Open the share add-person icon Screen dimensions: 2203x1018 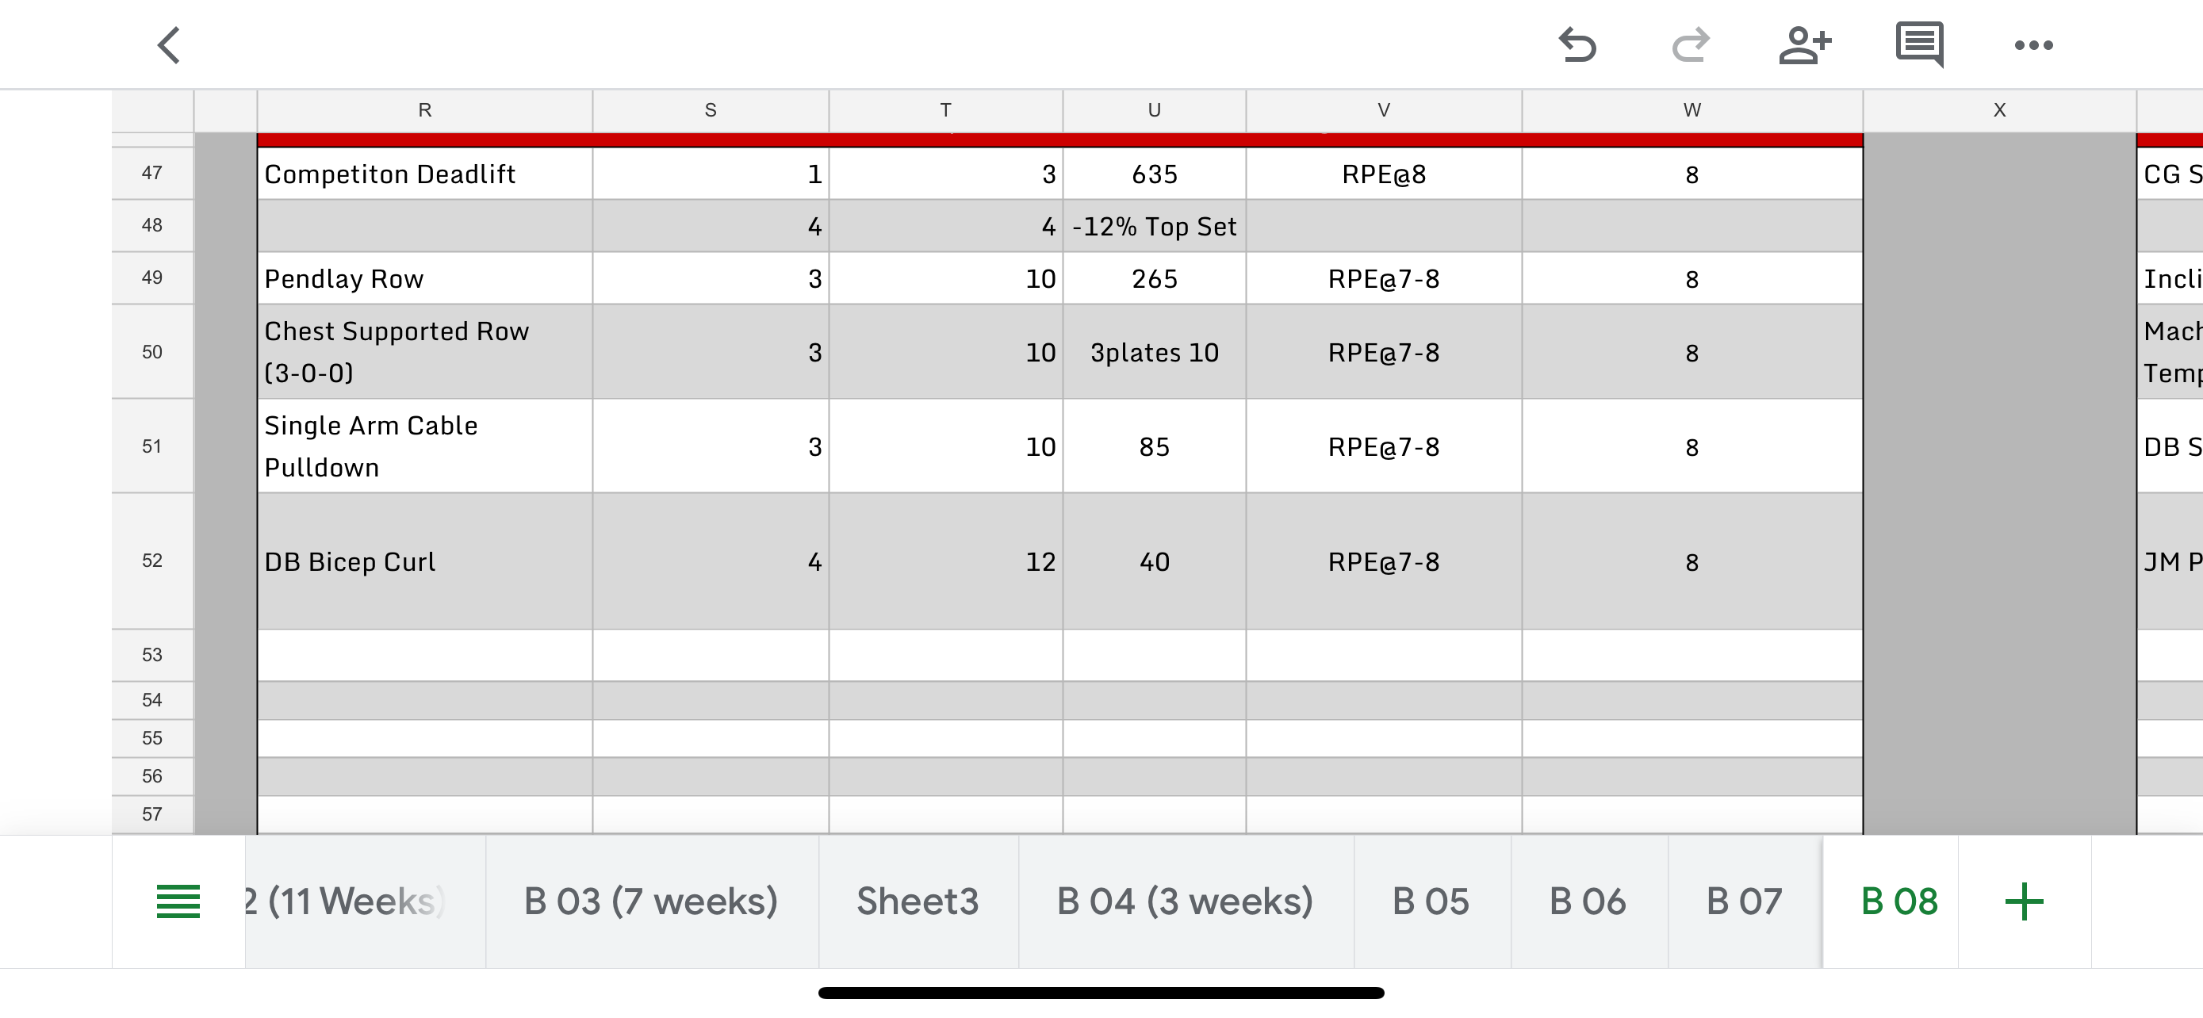(1804, 45)
